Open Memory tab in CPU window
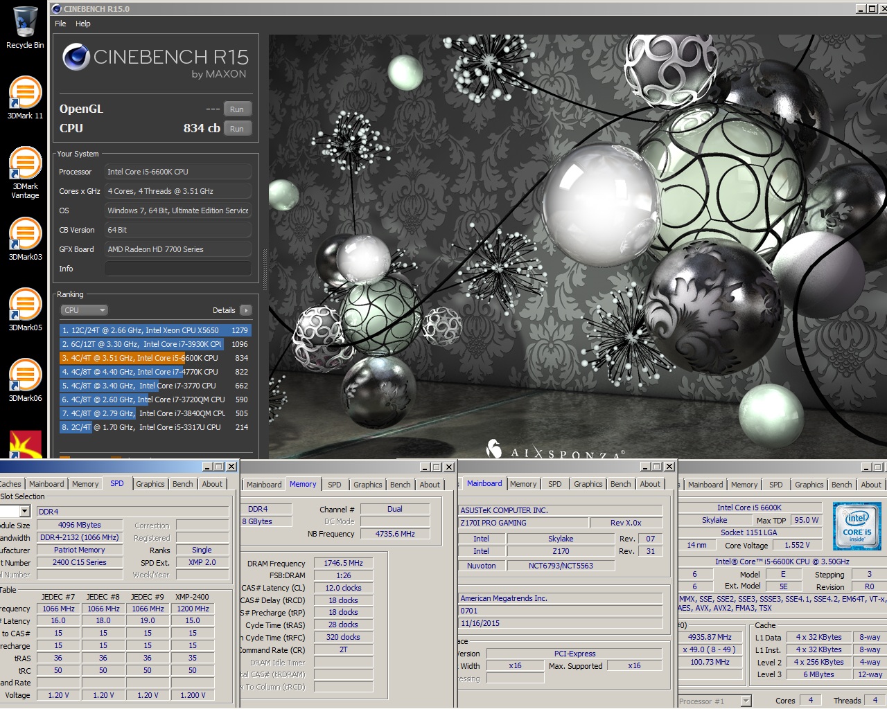Image resolution: width=887 pixels, height=709 pixels. click(744, 485)
